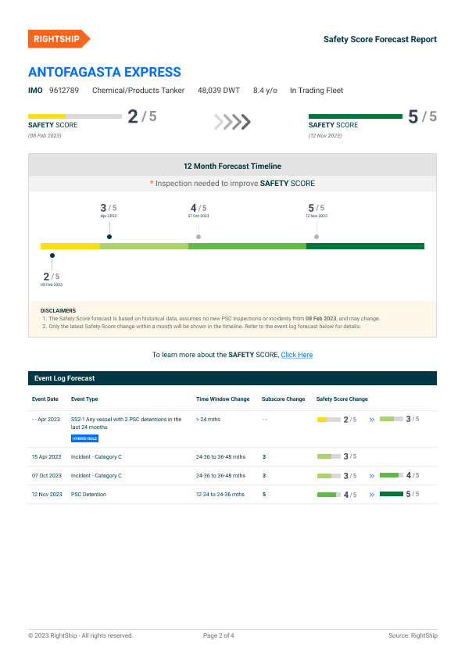Click the 12 Month Forecast Timeline heading
Viewport: 465px width, 658px height.
coord(233,166)
